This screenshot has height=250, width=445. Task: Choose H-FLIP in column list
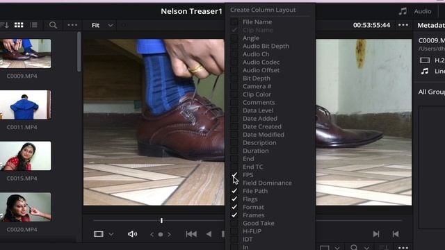coord(252,231)
